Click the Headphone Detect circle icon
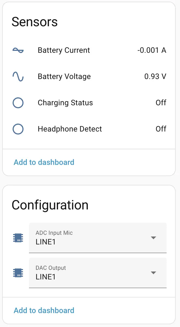180x327 pixels. click(18, 129)
